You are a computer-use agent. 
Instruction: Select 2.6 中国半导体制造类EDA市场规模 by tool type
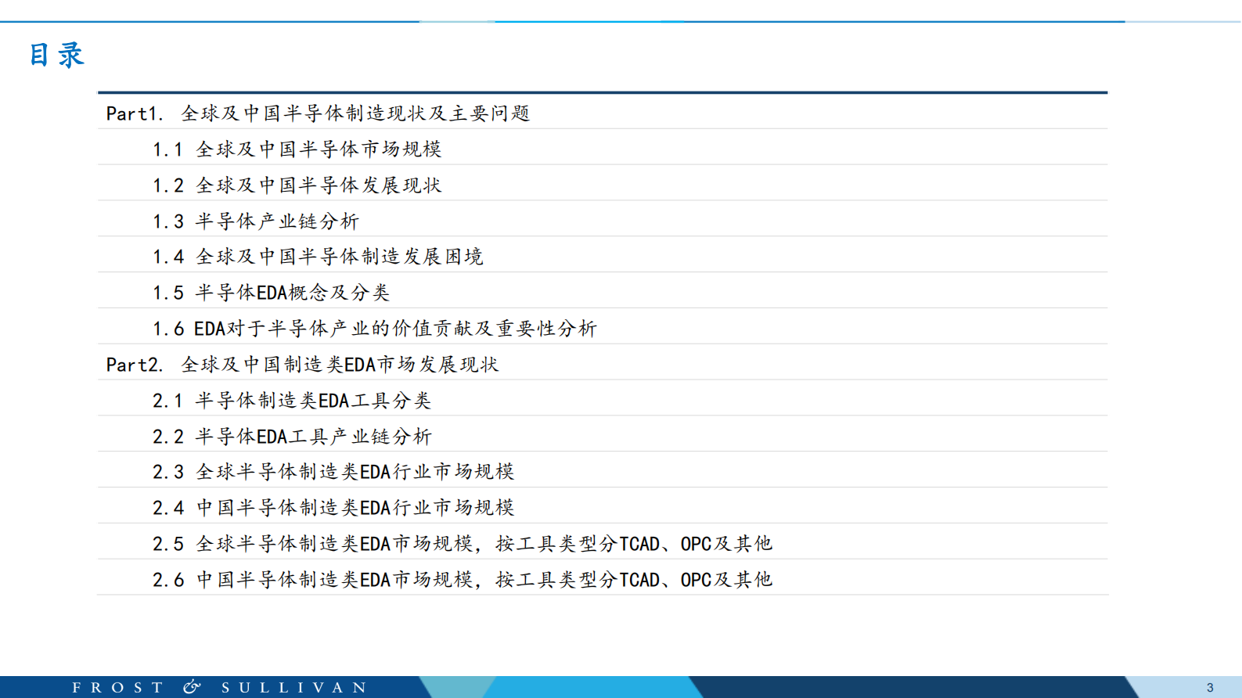(462, 580)
